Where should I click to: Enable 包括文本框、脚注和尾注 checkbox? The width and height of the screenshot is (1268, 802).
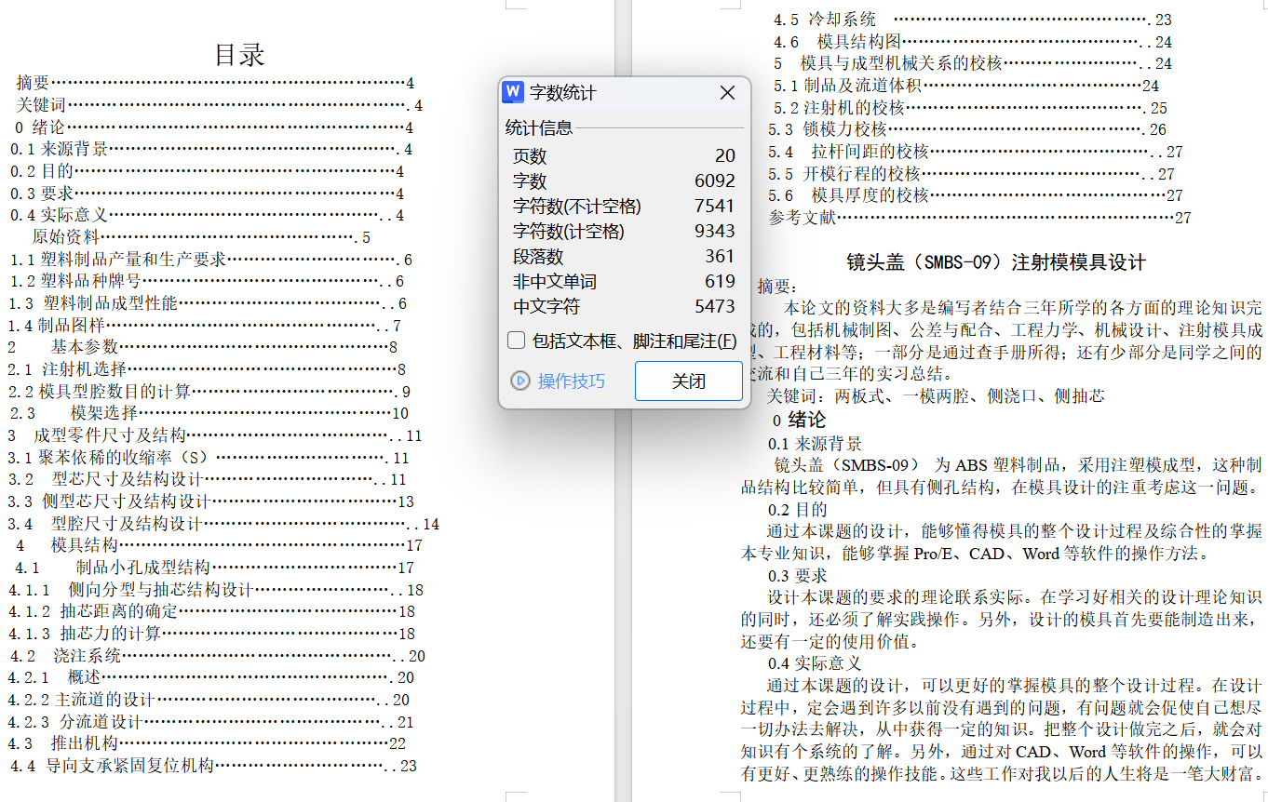516,341
